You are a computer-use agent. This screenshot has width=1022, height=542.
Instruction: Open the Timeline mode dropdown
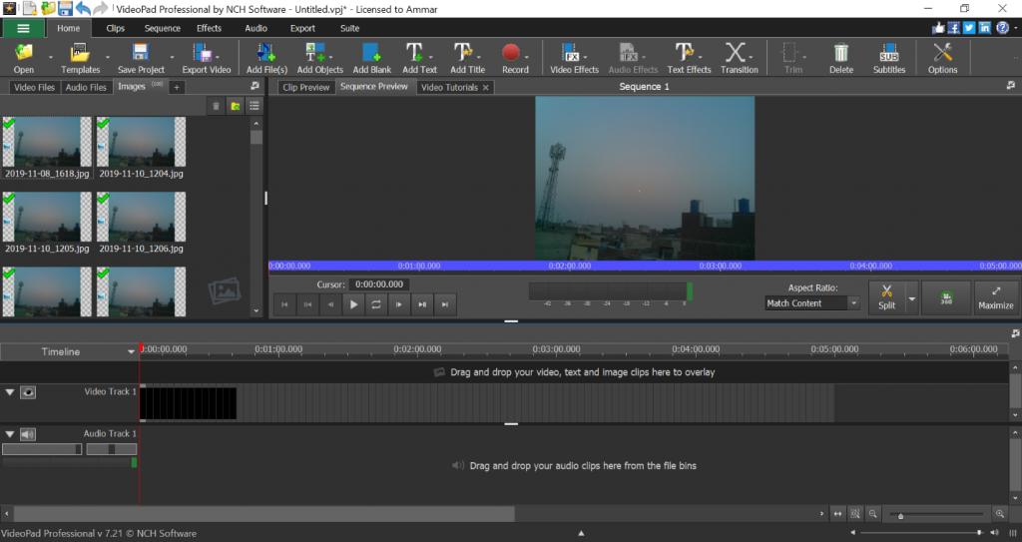pos(131,351)
